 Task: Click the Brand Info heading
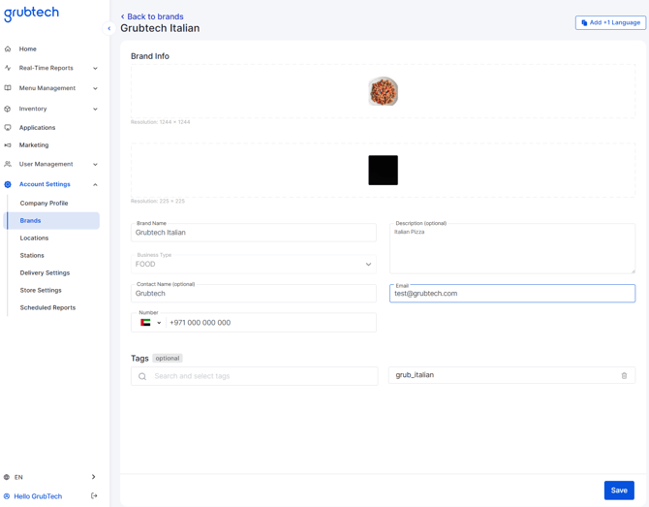(150, 56)
